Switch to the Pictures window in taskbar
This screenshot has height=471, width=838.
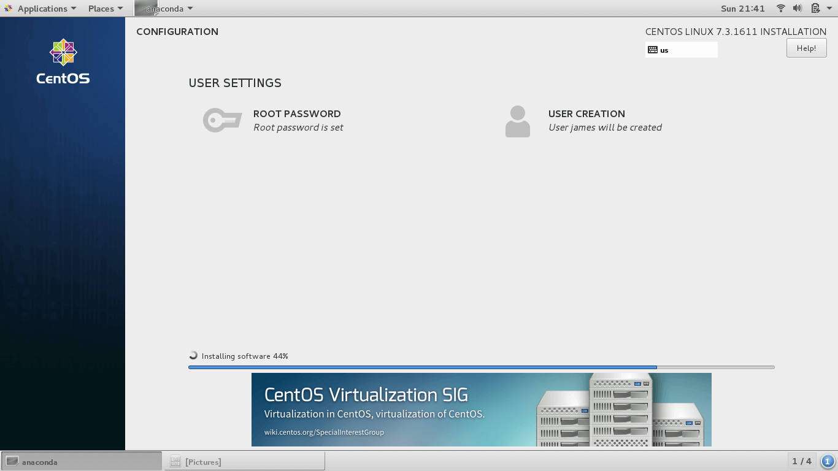245,461
